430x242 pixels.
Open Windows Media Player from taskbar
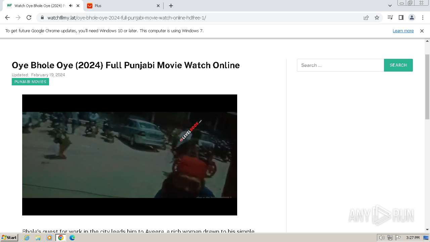(x=49, y=238)
